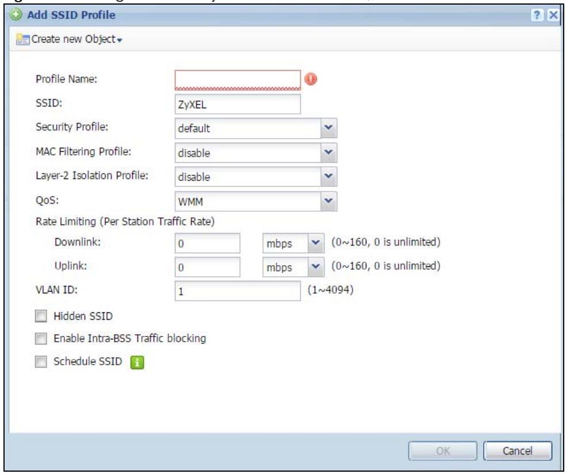The image size is (566, 474).
Task: Click the 'VLAN ID:' label
Action: (57, 289)
